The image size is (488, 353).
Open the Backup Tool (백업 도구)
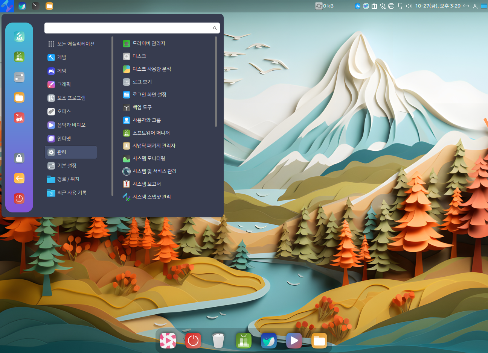pyautogui.click(x=142, y=108)
